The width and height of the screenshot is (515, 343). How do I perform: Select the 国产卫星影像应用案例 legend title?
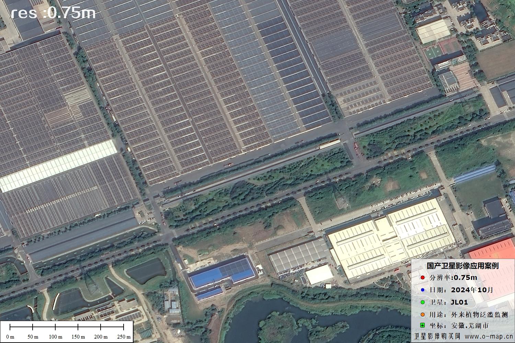[462, 266]
